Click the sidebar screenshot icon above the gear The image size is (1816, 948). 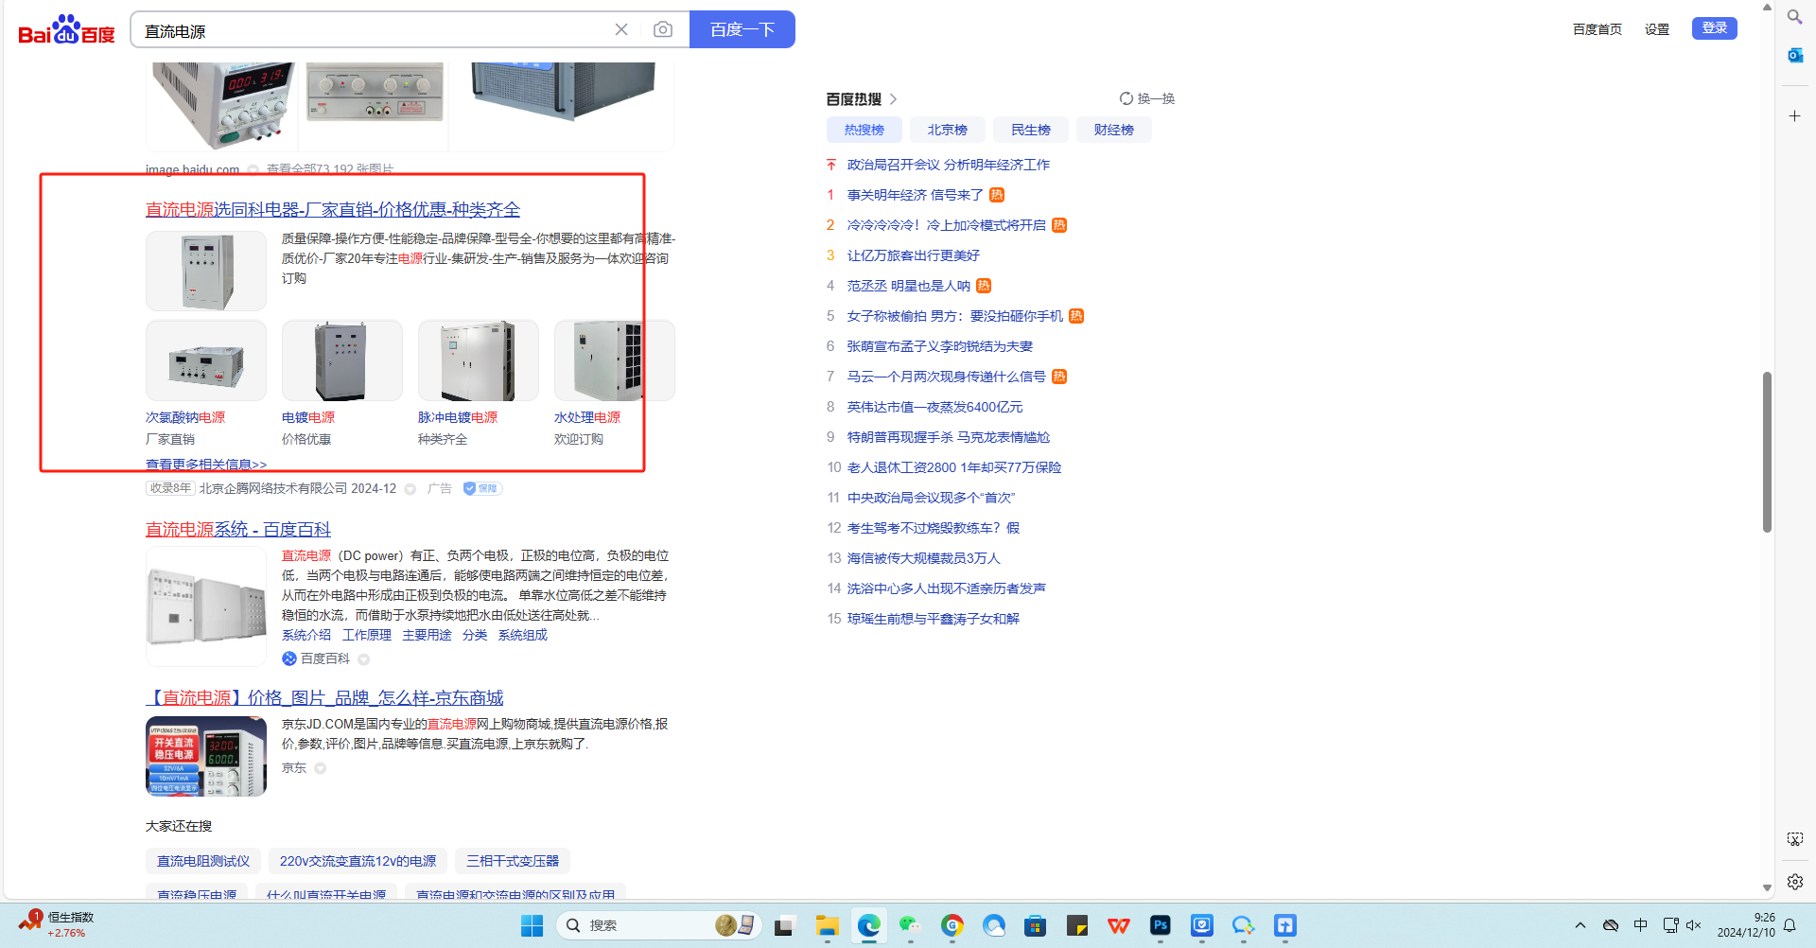tap(1794, 839)
